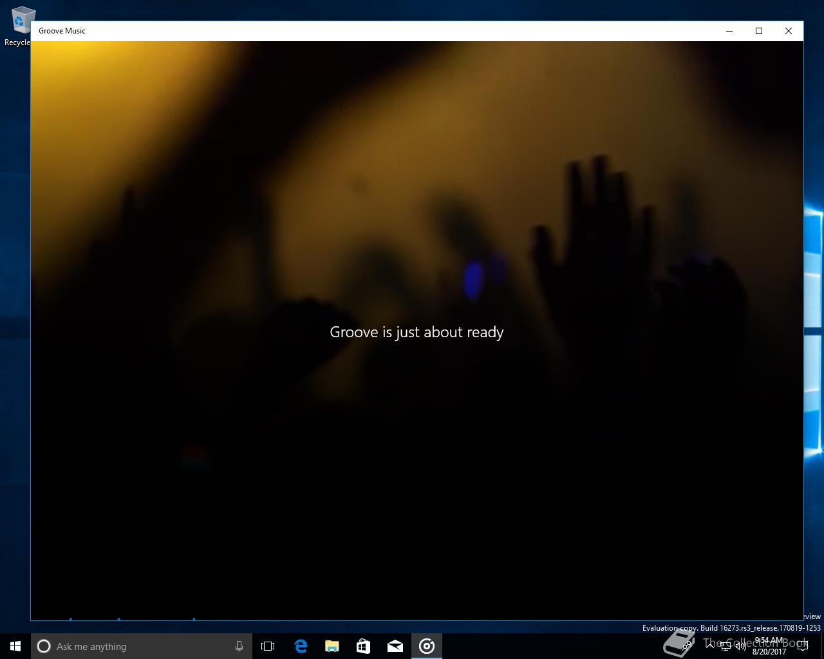Focus the 'Ask me anything' search box

click(x=142, y=646)
